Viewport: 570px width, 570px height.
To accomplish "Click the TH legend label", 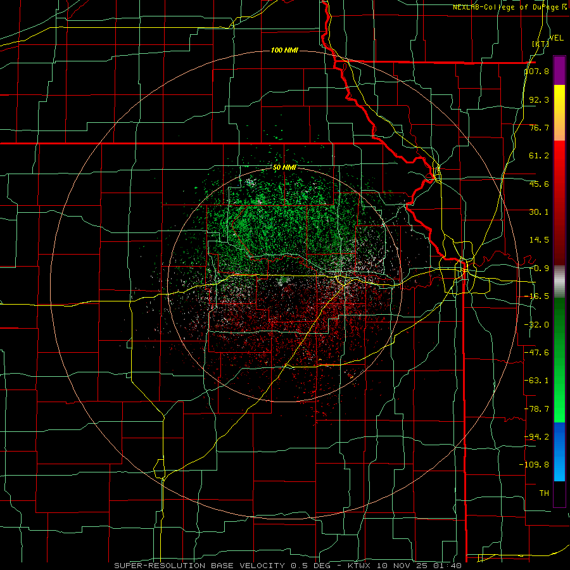I will pyautogui.click(x=544, y=493).
